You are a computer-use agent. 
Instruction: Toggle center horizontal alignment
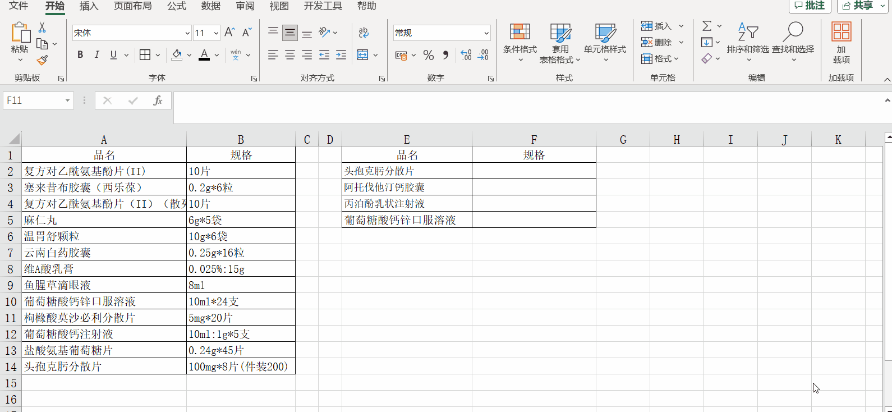tap(290, 54)
